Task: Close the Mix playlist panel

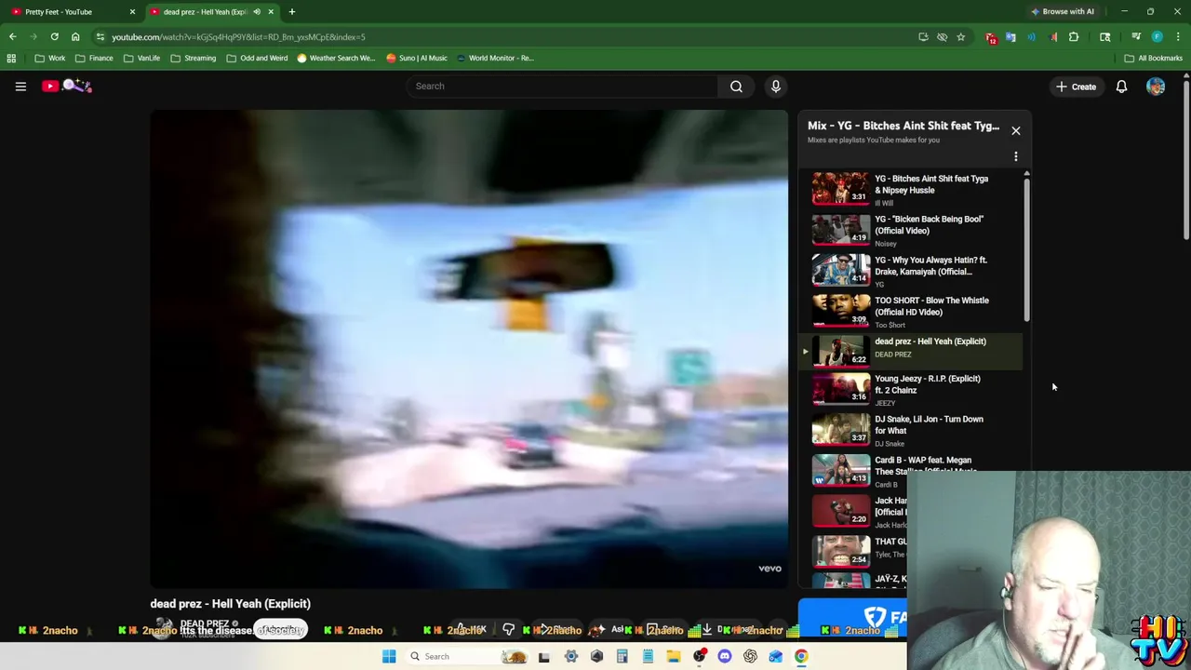Action: point(1015,130)
